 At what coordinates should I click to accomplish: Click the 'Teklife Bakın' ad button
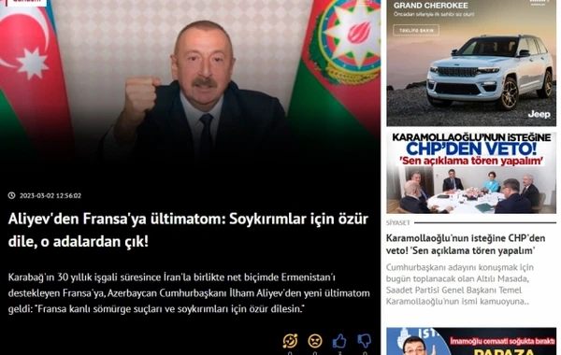click(x=416, y=31)
